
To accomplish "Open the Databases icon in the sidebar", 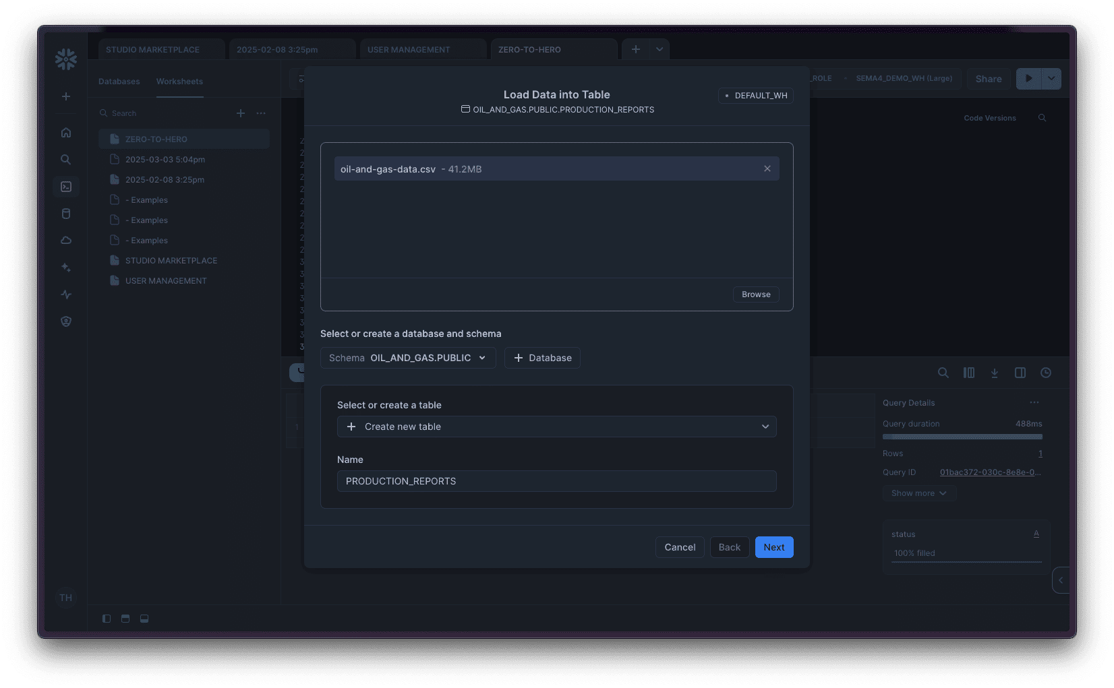I will [x=65, y=214].
